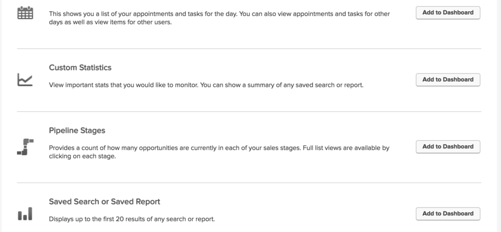Add Saved Search or Saved Report to the dashboard
This screenshot has width=501, height=232.
(x=448, y=214)
